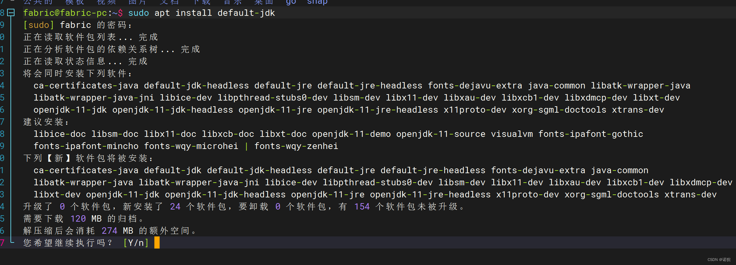Click the 'go' folder name in the top line
The width and height of the screenshot is (736, 265).
coord(291,2)
